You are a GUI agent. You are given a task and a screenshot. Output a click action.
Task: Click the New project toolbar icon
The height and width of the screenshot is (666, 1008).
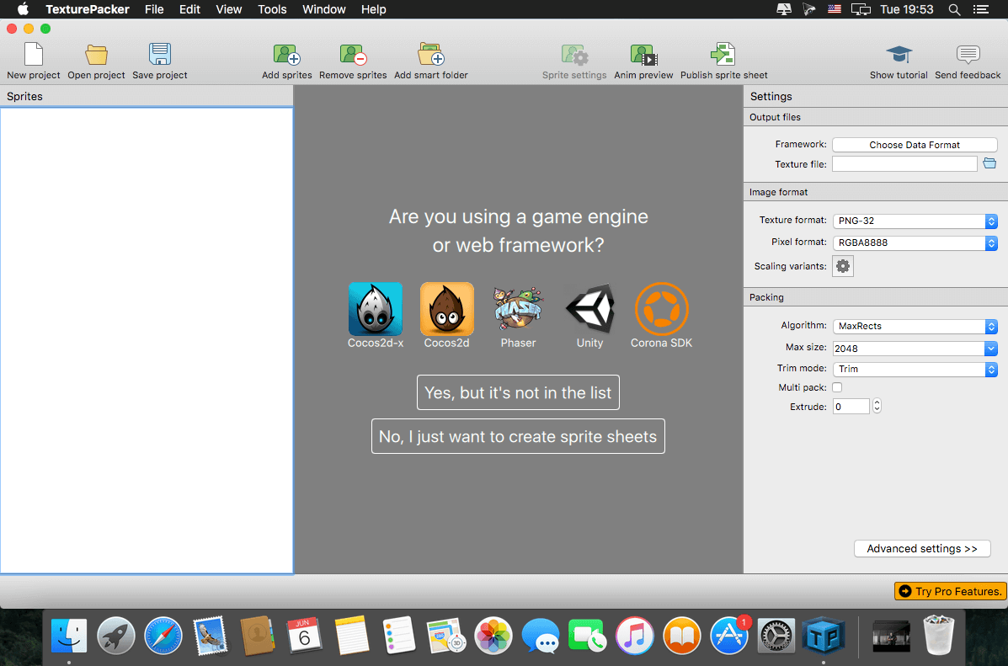(x=34, y=55)
